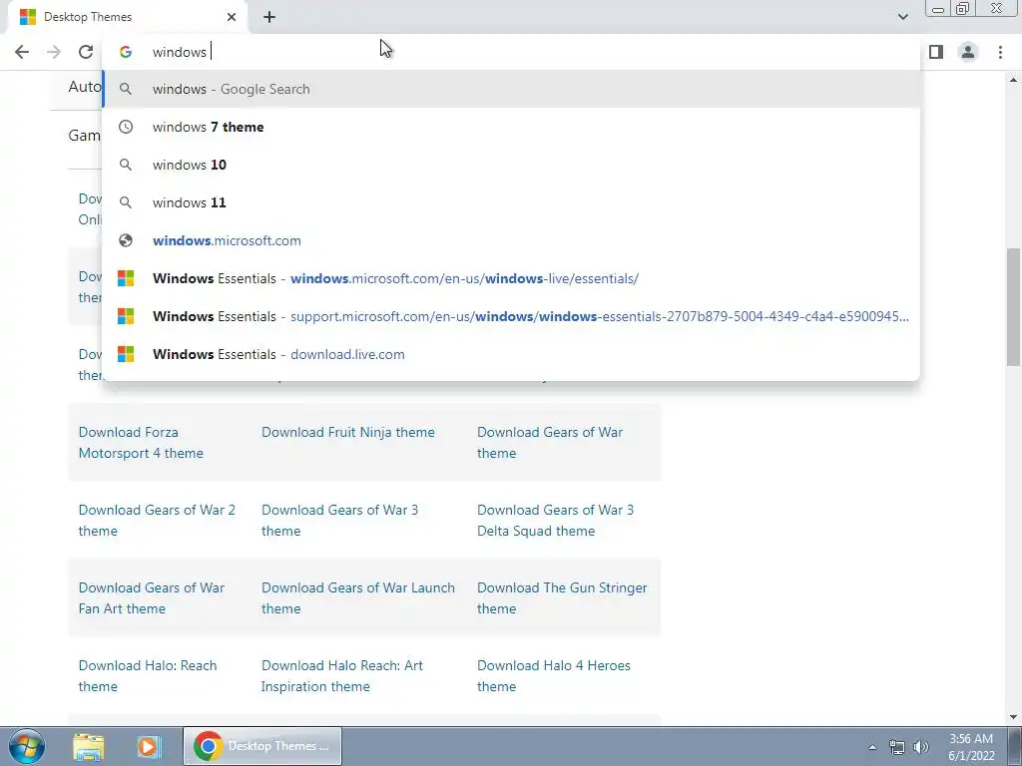The height and width of the screenshot is (766, 1022).
Task: Open the volume speaker tray icon
Action: click(920, 747)
